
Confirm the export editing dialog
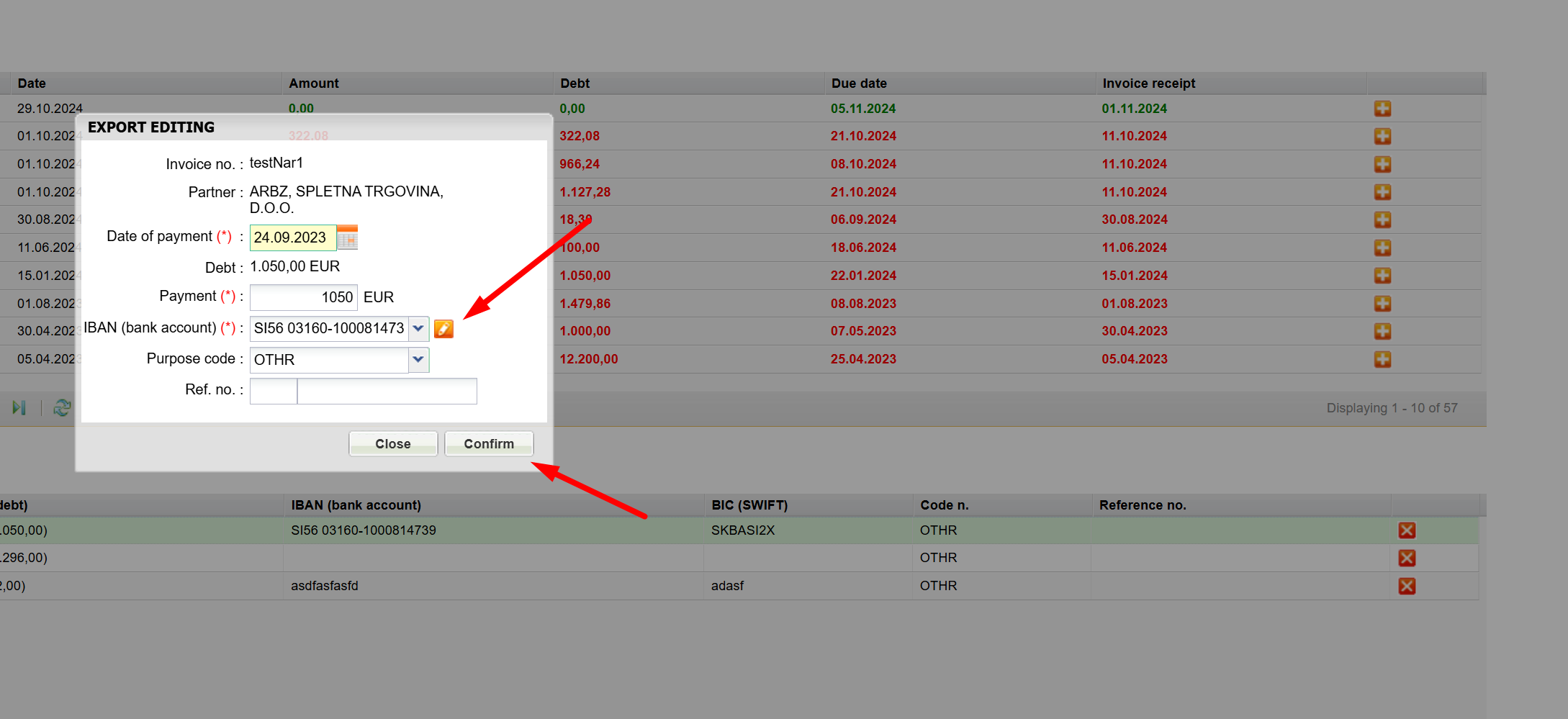tap(489, 444)
